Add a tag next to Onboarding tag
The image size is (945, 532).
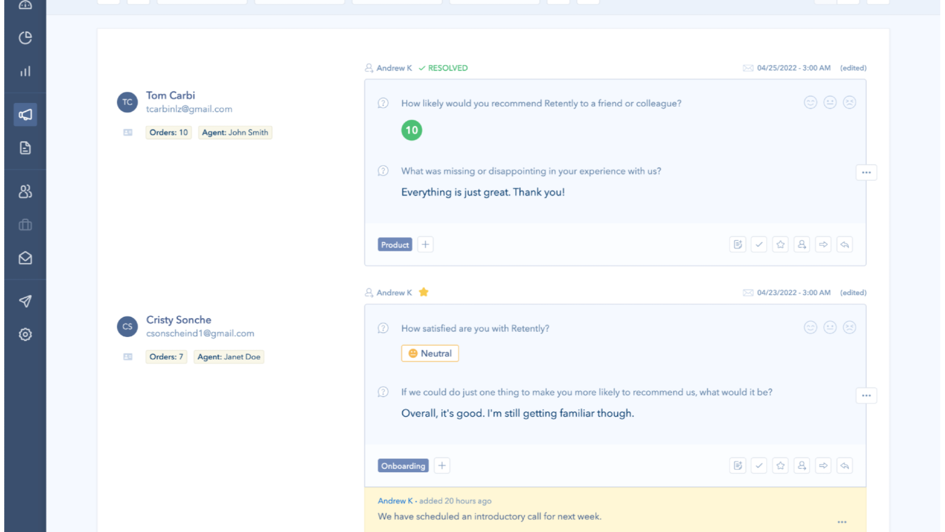pos(442,466)
